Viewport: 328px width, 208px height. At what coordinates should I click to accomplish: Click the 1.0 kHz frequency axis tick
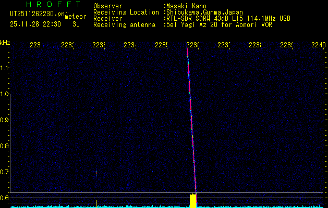coord(5,94)
